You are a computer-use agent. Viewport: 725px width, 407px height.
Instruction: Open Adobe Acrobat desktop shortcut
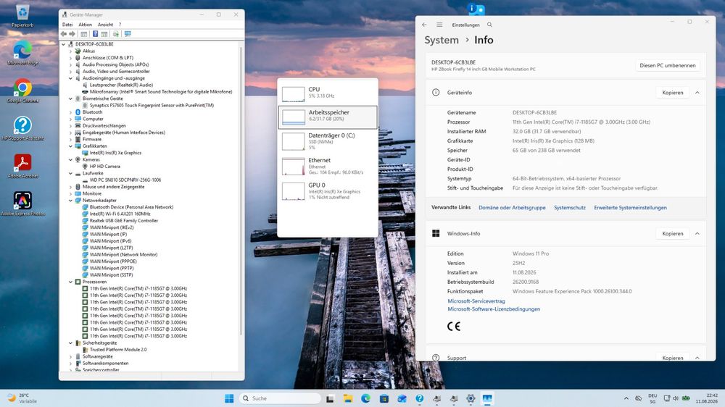click(22, 167)
